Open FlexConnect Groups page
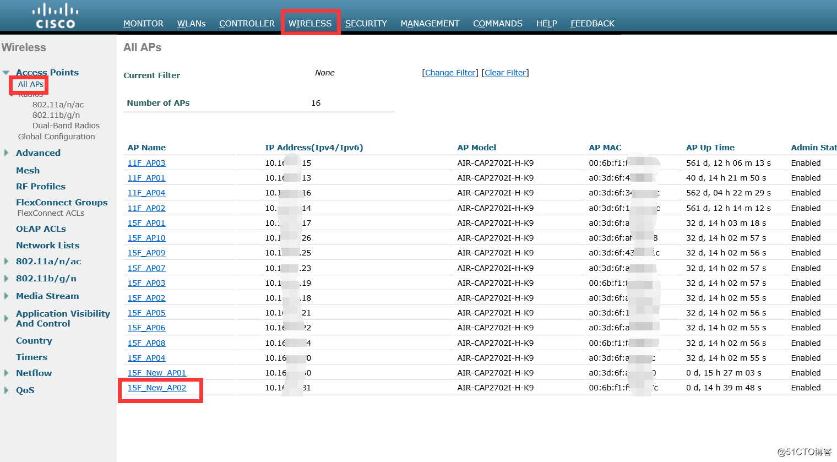The height and width of the screenshot is (462, 837). coord(62,203)
